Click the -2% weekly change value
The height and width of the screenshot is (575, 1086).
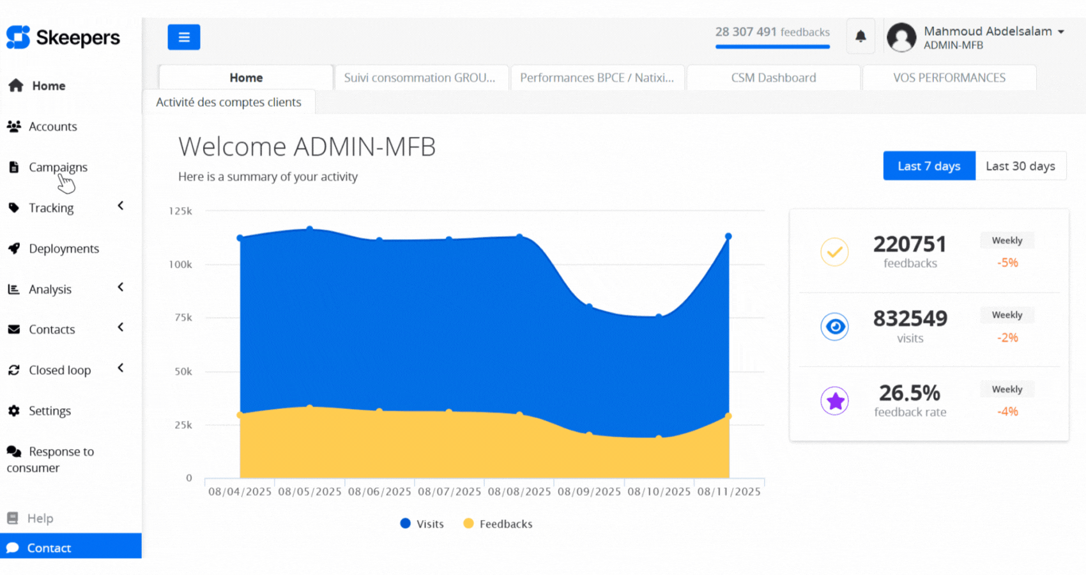[1007, 337]
